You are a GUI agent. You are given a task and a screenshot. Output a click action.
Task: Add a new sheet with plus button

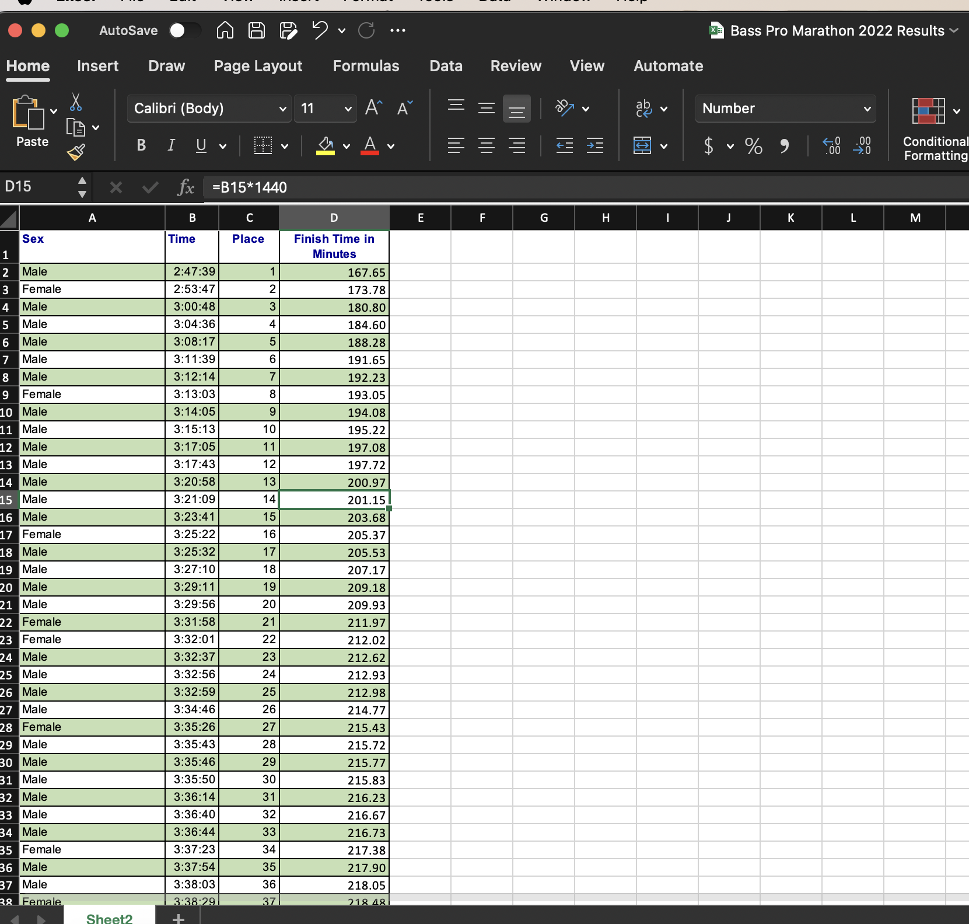[179, 918]
